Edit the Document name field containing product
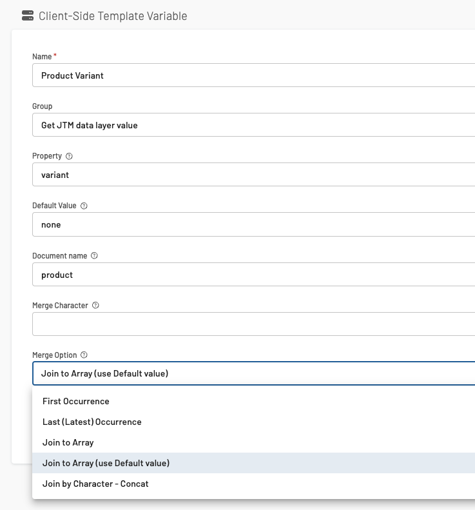Screen dimensions: 475x510 [x=253, y=275]
